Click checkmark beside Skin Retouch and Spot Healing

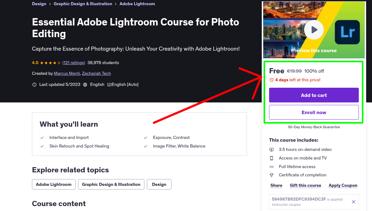coord(42,146)
